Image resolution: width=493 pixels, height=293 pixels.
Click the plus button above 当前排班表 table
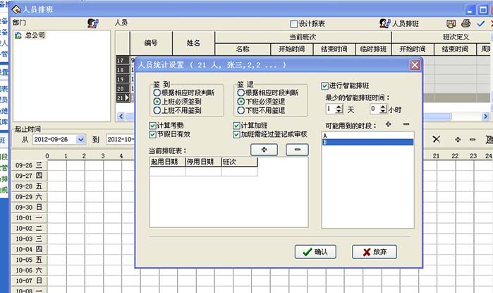[264, 150]
